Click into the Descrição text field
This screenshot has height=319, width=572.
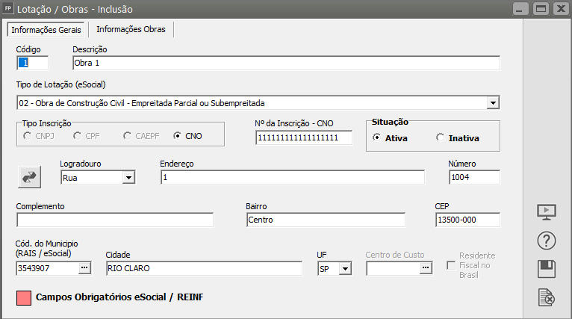click(285, 63)
